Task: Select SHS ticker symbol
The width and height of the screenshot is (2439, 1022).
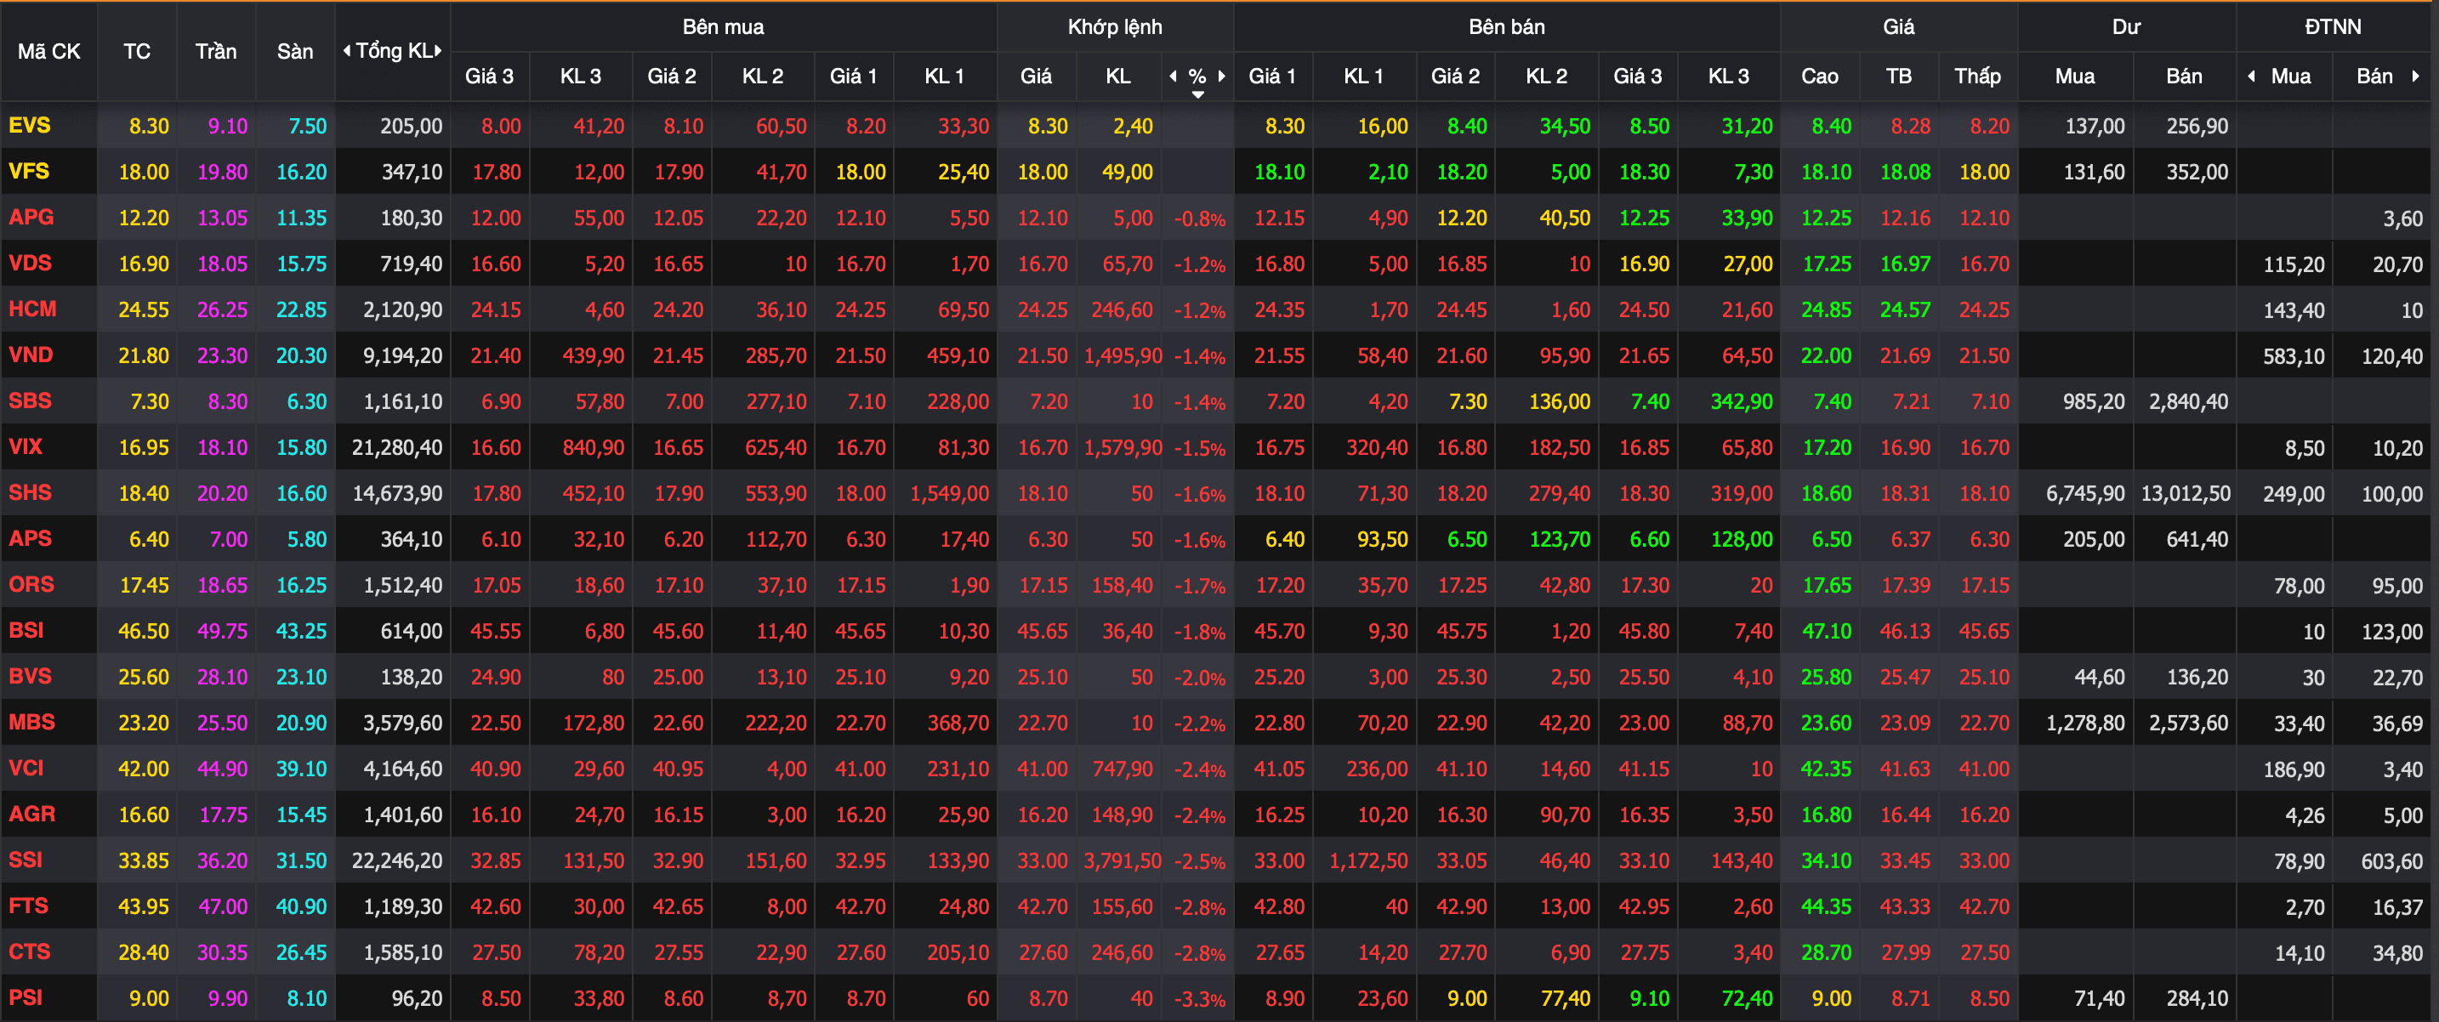Action: (x=31, y=492)
